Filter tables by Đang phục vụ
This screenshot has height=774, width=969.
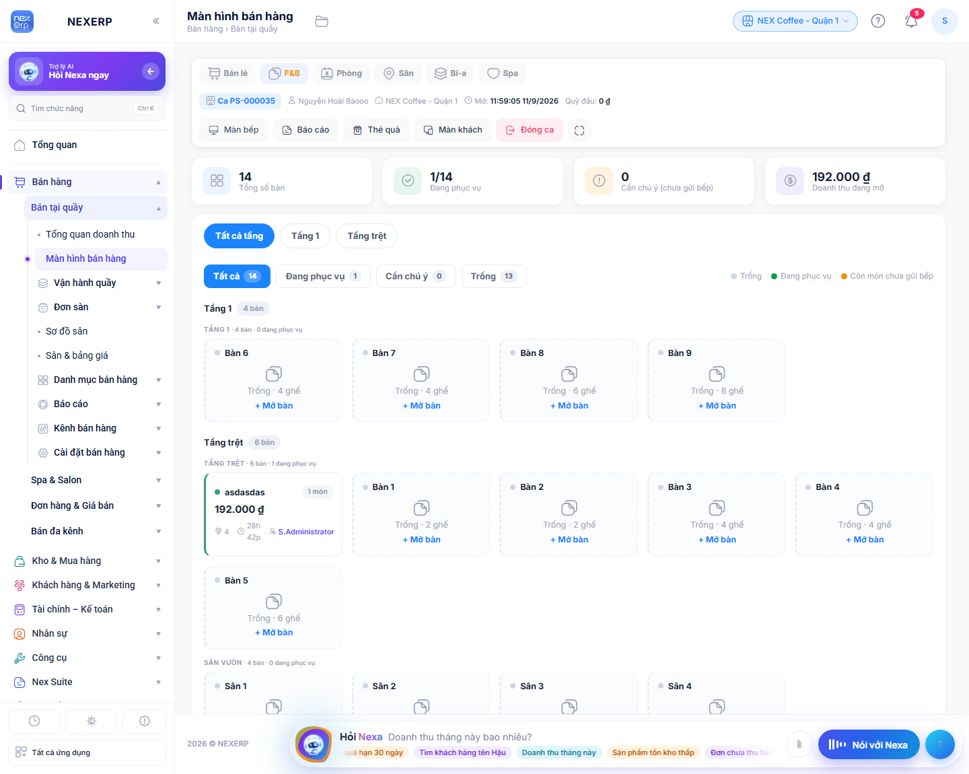(x=323, y=276)
